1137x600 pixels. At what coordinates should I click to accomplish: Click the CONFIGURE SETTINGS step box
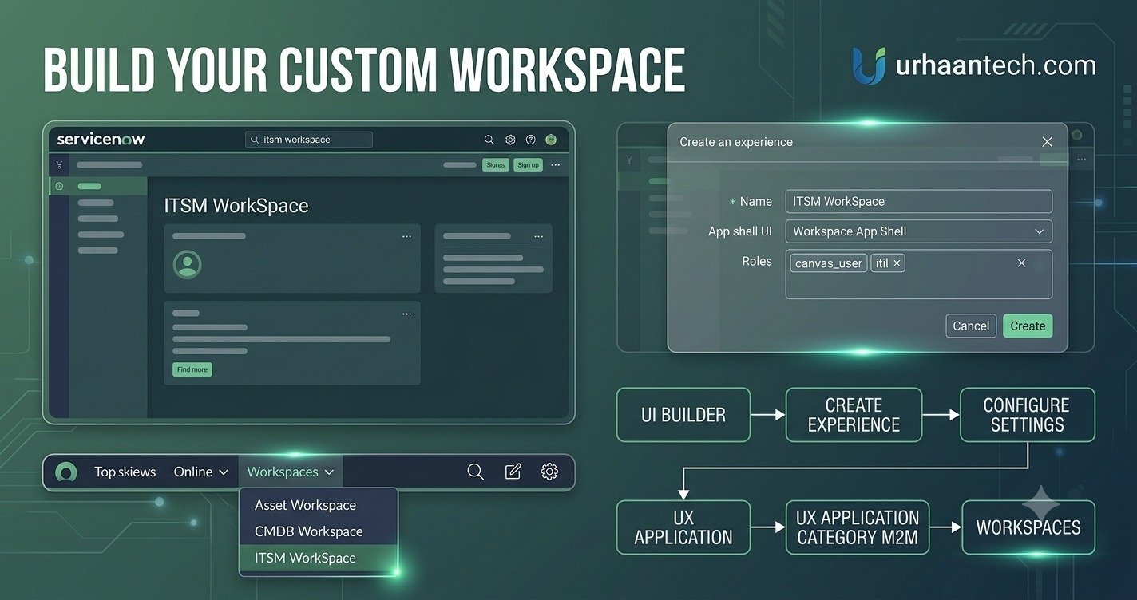[1027, 415]
